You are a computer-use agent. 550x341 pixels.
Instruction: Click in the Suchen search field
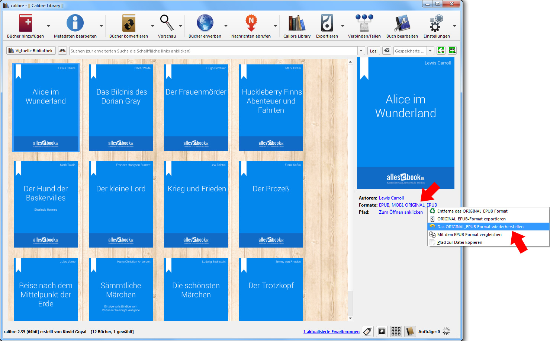[213, 51]
